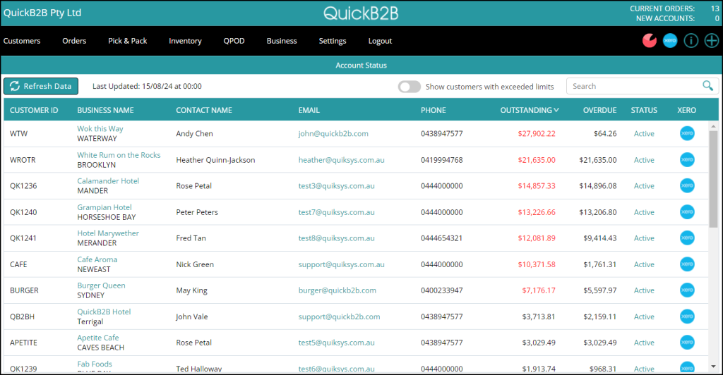Open Fab Foods business link

(x=95, y=364)
